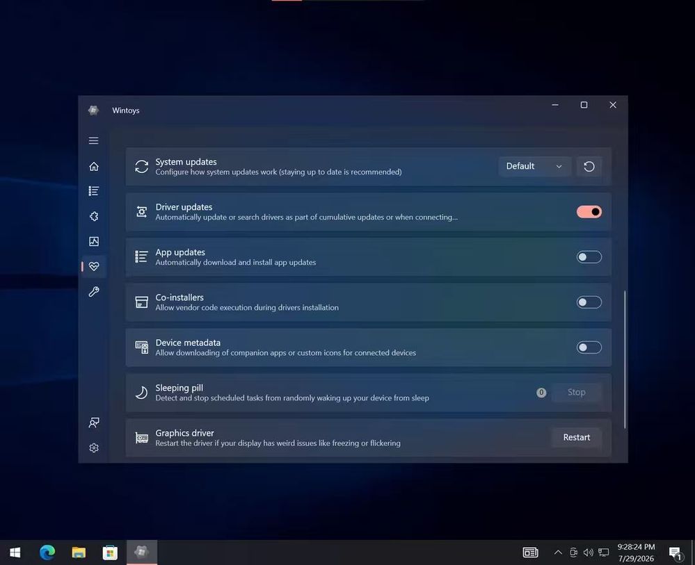Open Microsoft Store from taskbar
Viewport: 695px width, 565px height.
pos(110,552)
